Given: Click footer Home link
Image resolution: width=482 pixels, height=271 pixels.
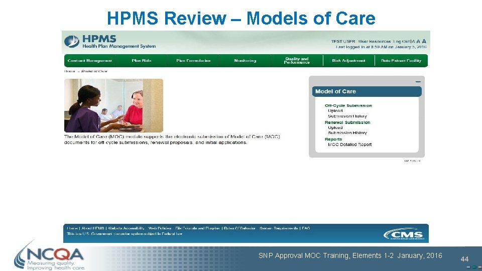Looking at the screenshot, I should click(x=72, y=228).
